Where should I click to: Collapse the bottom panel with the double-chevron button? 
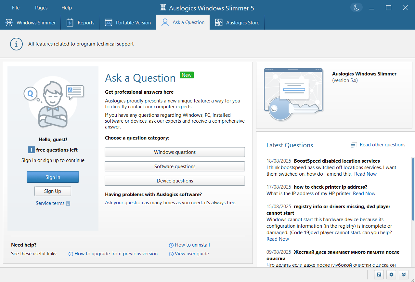404,275
